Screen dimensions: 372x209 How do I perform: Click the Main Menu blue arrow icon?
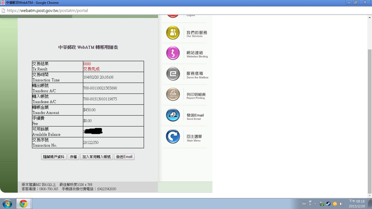point(173,136)
